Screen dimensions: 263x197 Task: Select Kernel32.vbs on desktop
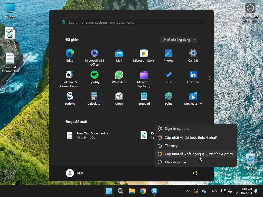[10, 35]
